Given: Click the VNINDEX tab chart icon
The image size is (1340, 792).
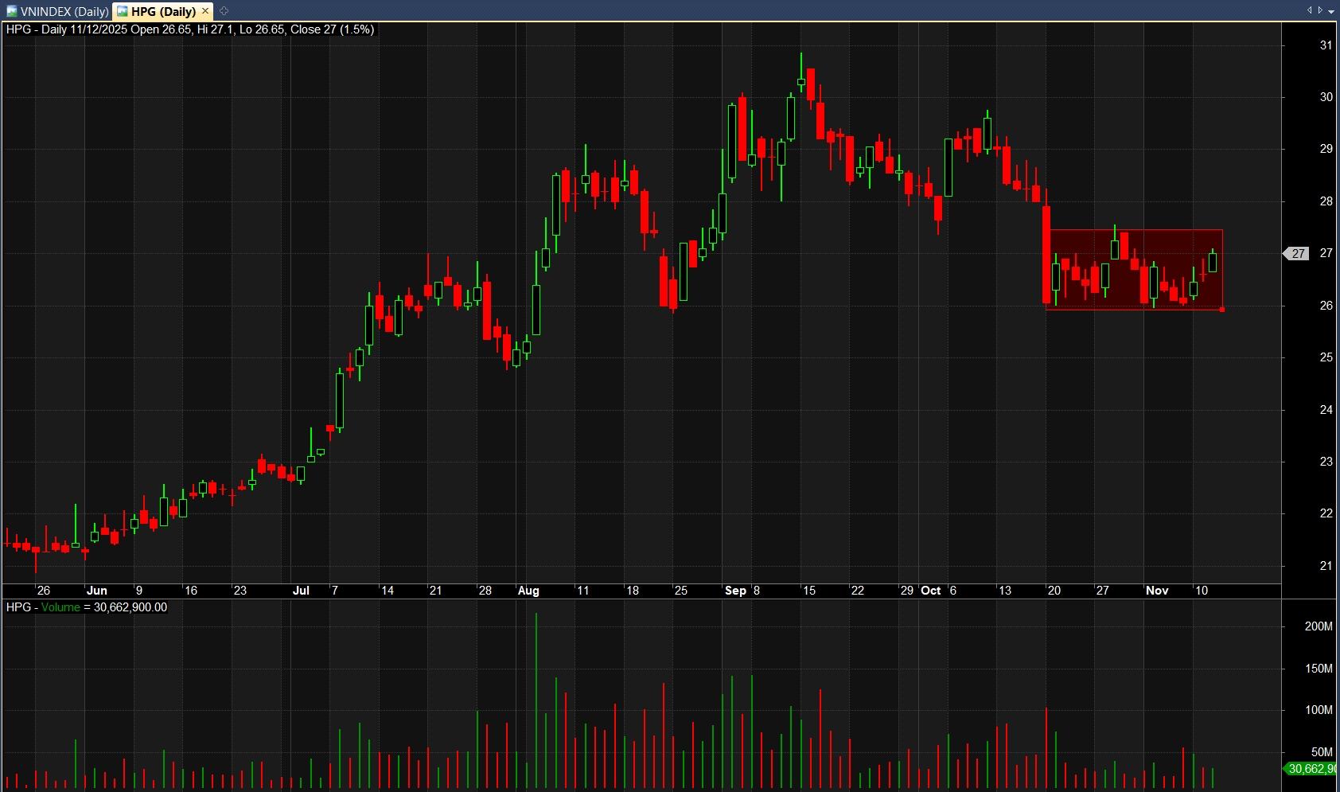Looking at the screenshot, I should [12, 11].
